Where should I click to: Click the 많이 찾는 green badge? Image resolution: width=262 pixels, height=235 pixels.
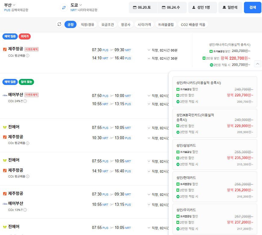pos(26,82)
